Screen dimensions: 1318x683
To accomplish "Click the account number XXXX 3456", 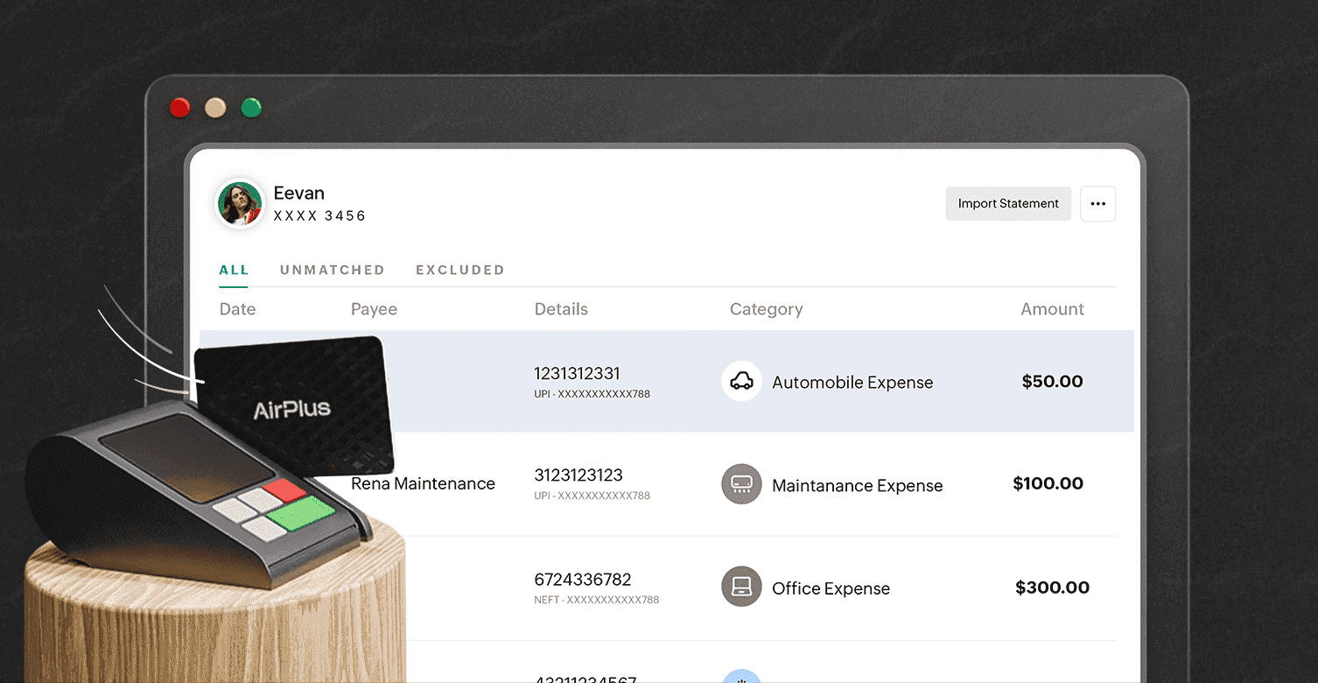I will pos(319,215).
